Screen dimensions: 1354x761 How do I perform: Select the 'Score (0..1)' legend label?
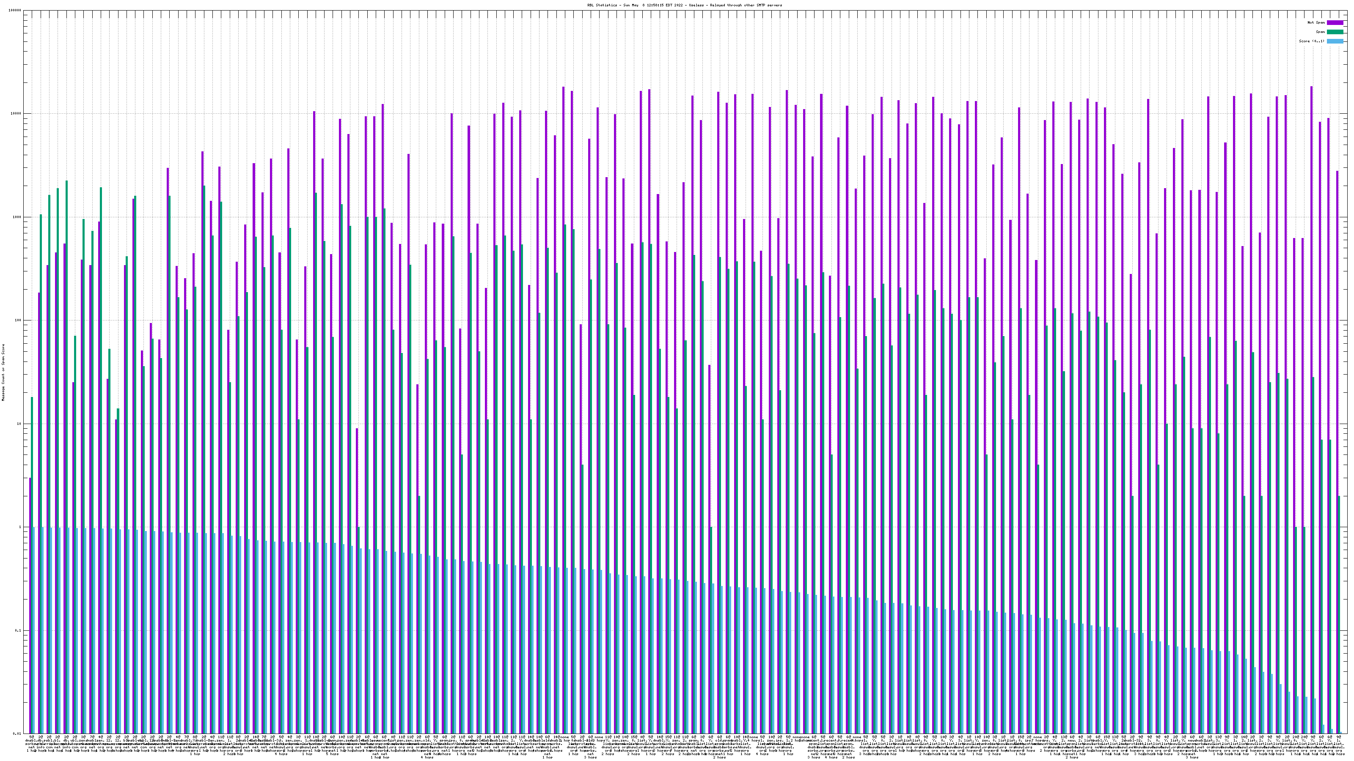(x=1312, y=41)
